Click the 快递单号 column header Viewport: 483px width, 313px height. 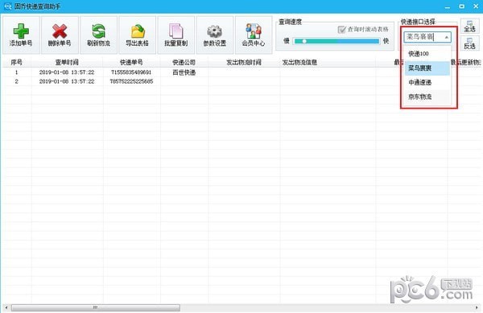coord(131,62)
